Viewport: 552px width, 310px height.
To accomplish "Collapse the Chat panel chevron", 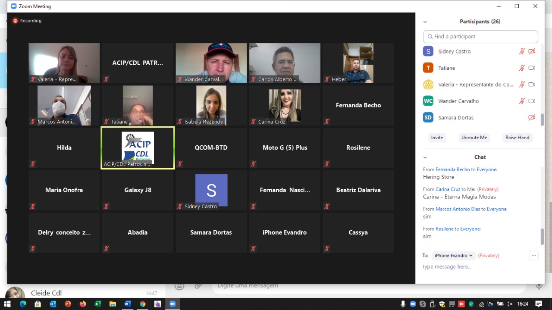I will click(425, 157).
